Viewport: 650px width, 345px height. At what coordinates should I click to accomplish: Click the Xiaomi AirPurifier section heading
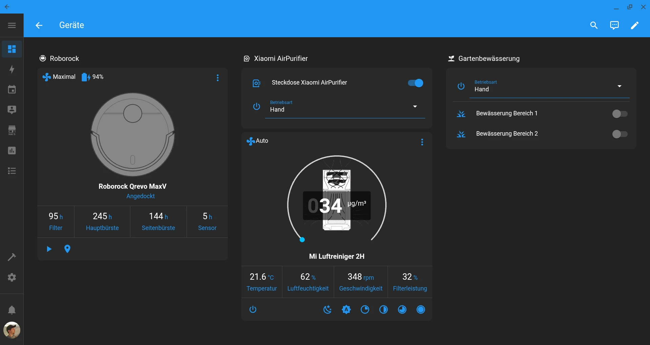tap(281, 59)
